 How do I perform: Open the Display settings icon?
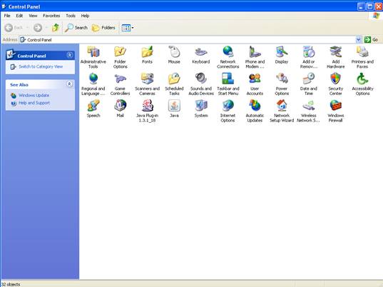[282, 52]
